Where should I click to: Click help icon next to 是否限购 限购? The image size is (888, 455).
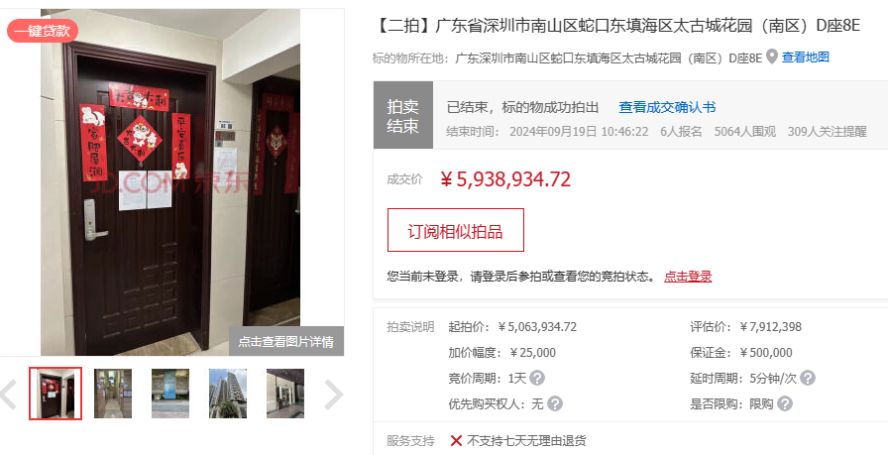coord(784,403)
